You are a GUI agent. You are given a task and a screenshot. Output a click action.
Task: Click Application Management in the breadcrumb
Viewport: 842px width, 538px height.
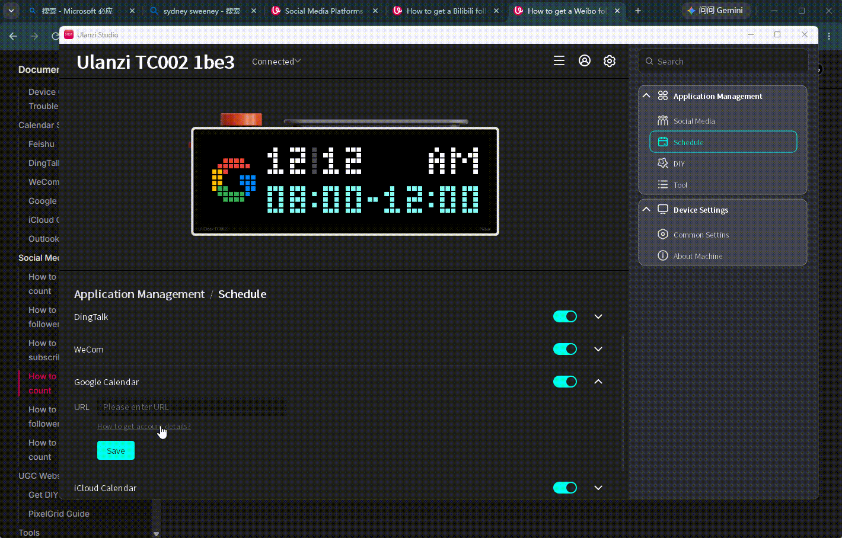pos(139,294)
